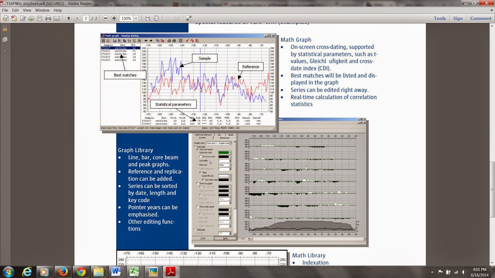Image resolution: width=495 pixels, height=278 pixels.
Task: Open the photo viewer taskbar icon
Action: click(153, 272)
